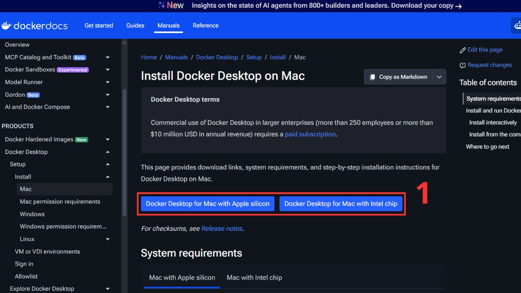This screenshot has height=293, width=521.
Task: Expand the Linux sidebar section
Action: (108, 239)
